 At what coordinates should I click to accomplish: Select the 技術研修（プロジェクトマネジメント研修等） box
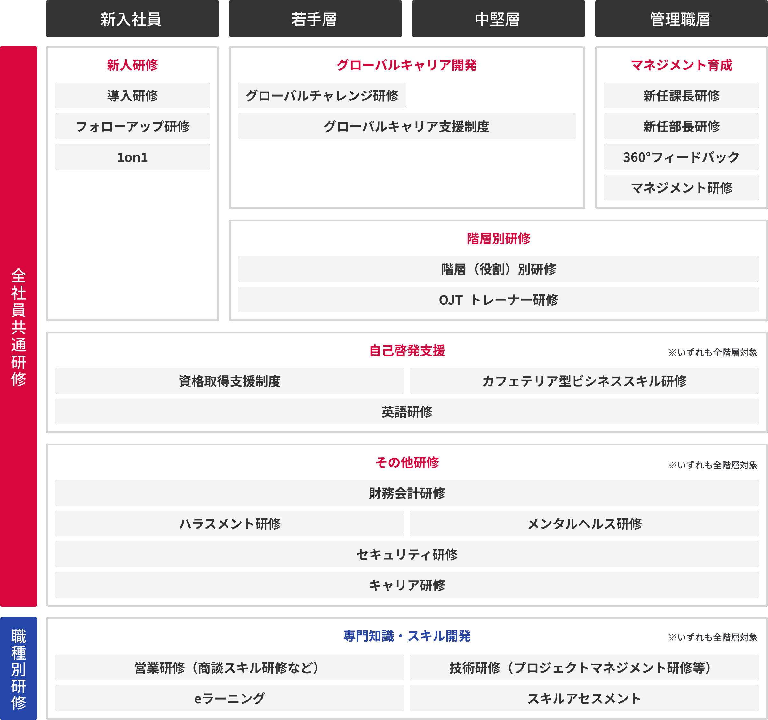584,668
